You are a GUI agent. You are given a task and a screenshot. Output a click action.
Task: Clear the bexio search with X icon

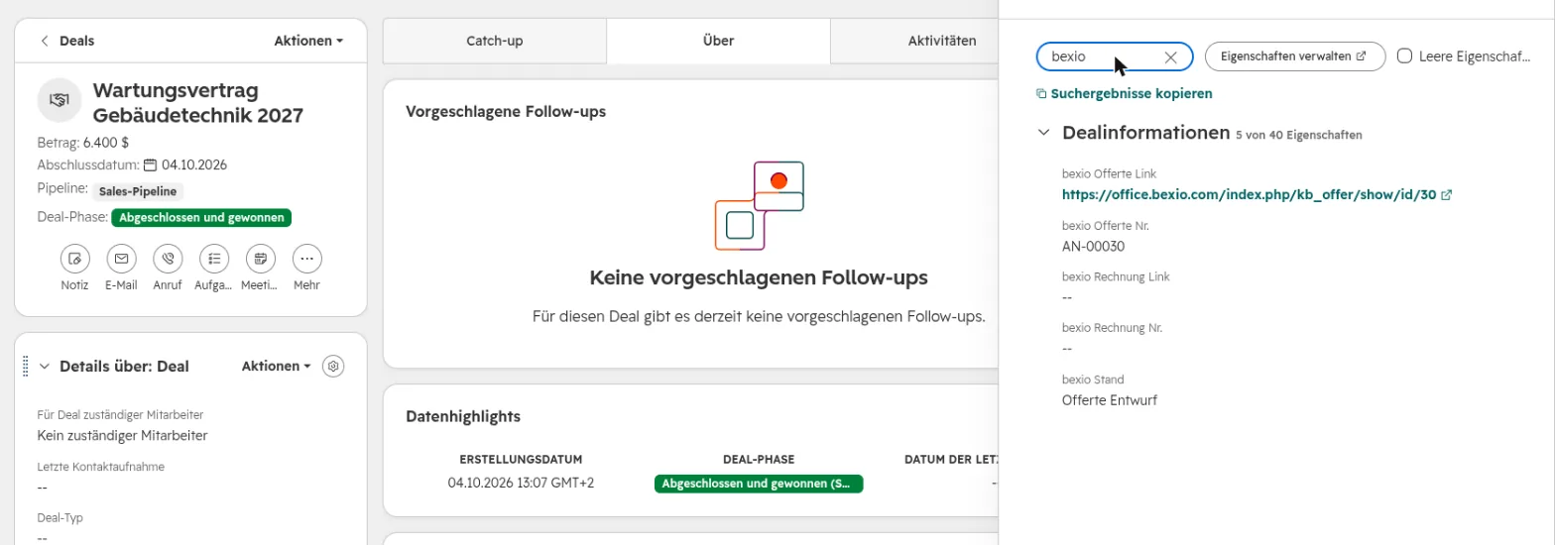pyautogui.click(x=1170, y=57)
